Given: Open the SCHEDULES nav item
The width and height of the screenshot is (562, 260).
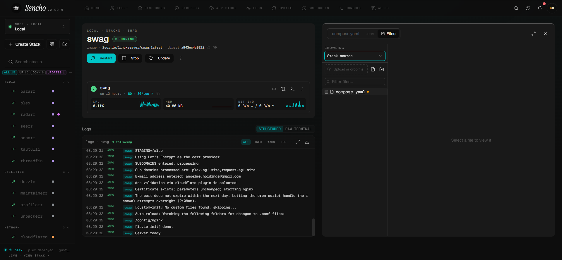Looking at the screenshot, I should point(316,8).
